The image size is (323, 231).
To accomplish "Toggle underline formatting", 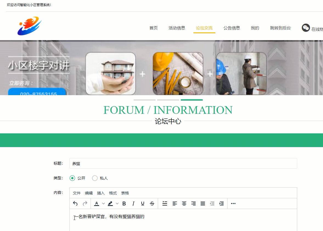I will [x=142, y=204].
